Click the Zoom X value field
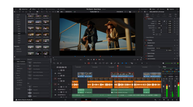Screen dimensions: 193x107 pos(159,21)
